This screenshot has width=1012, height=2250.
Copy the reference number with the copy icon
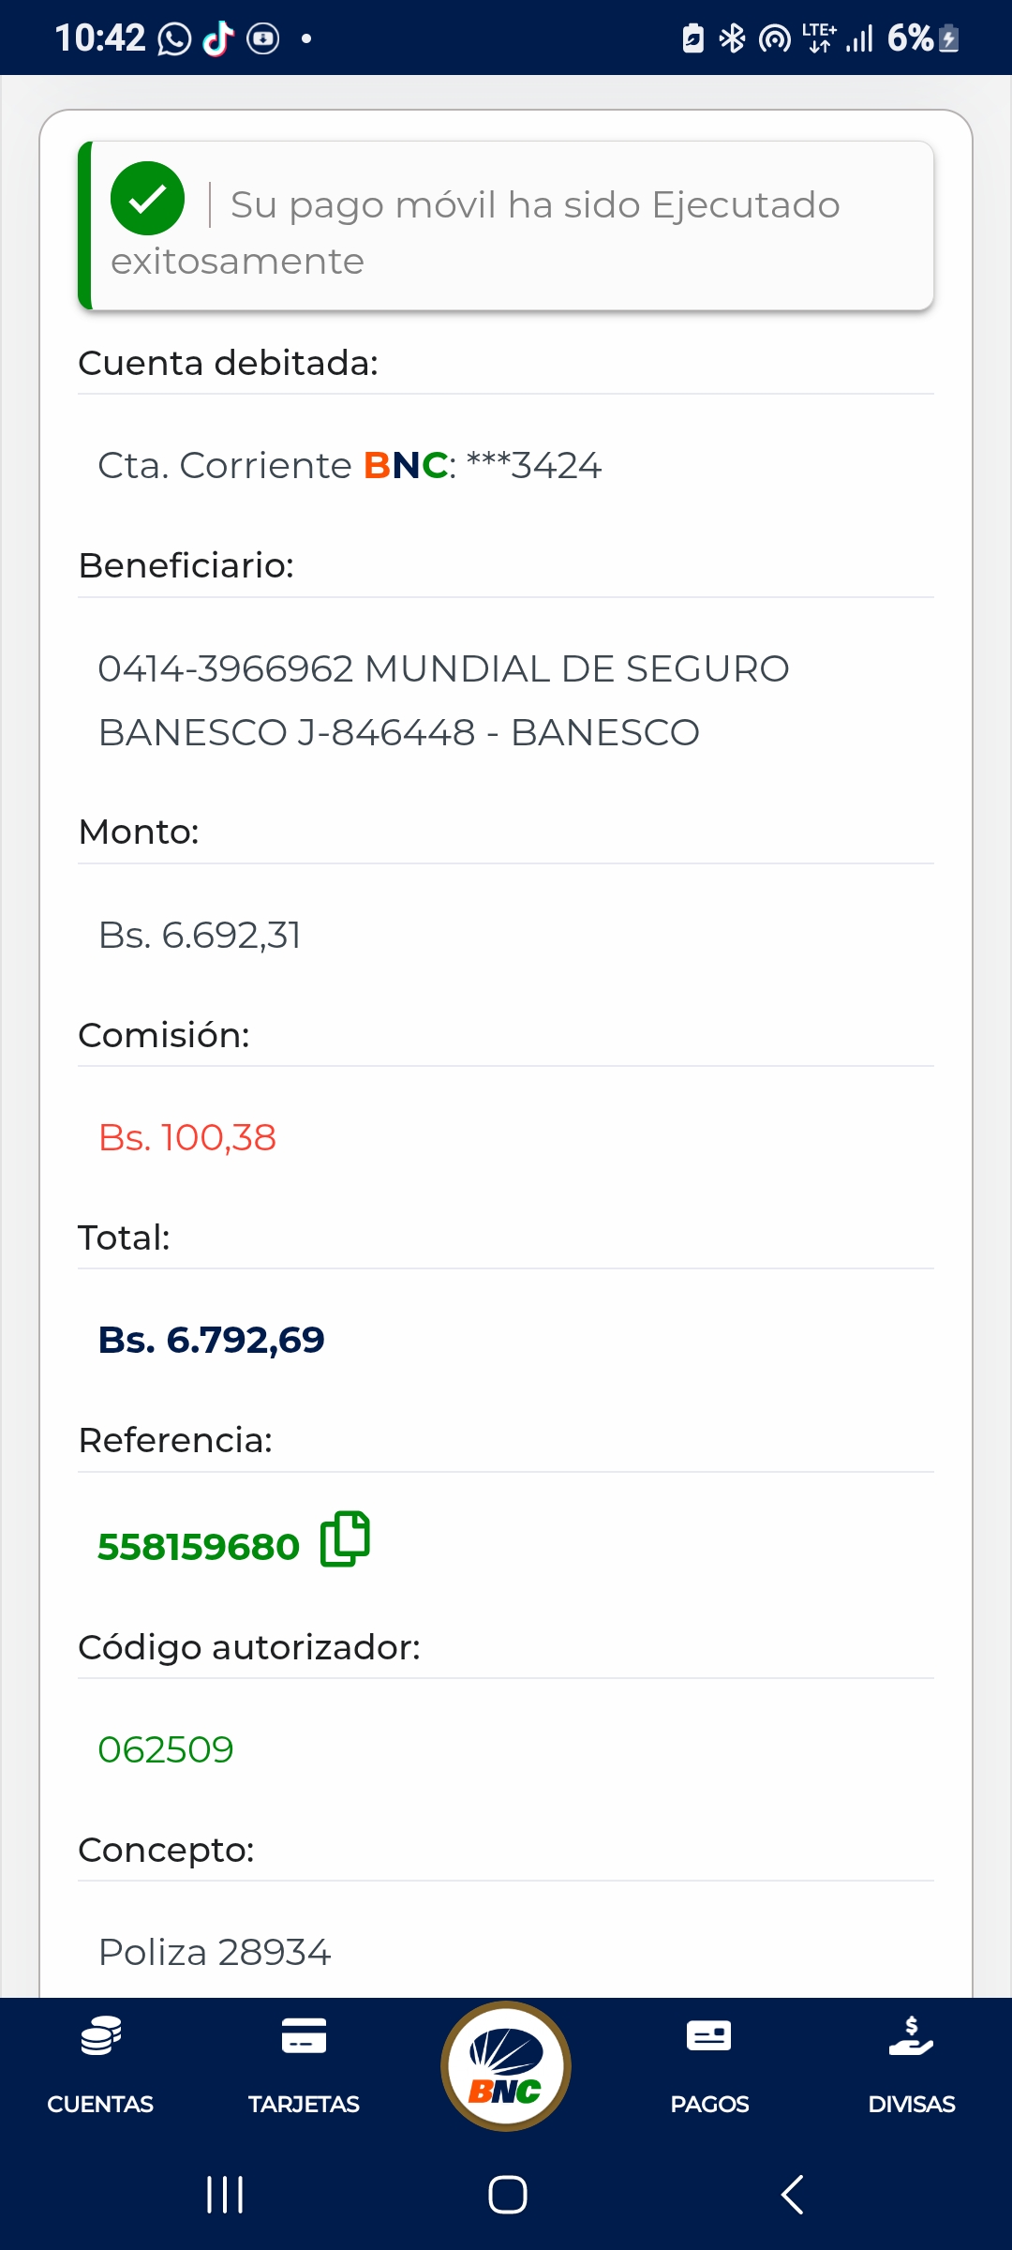coord(345,1539)
